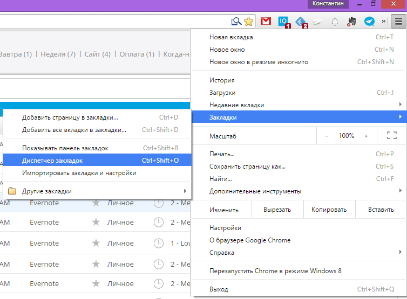Viewport: 407px width, 299px height.
Task: Choose Сохранить страницу как...
Action: tap(299, 166)
